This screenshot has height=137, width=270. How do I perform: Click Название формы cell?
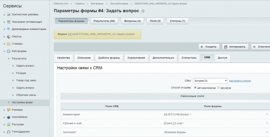175,132
